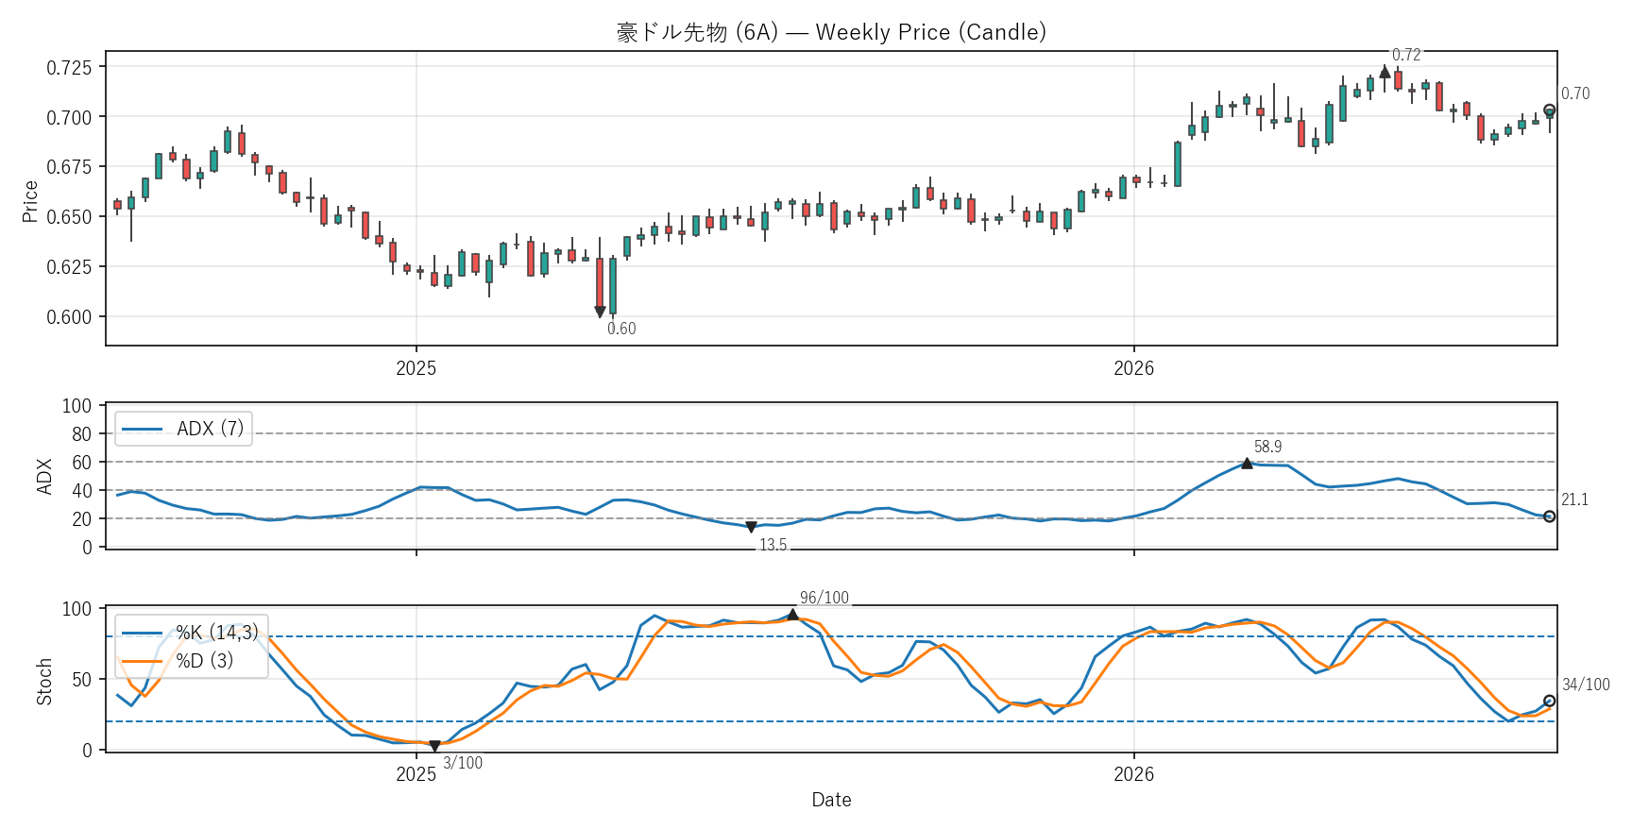
Task: Click the "96/100" stochastic annotation
Action: 824,598
